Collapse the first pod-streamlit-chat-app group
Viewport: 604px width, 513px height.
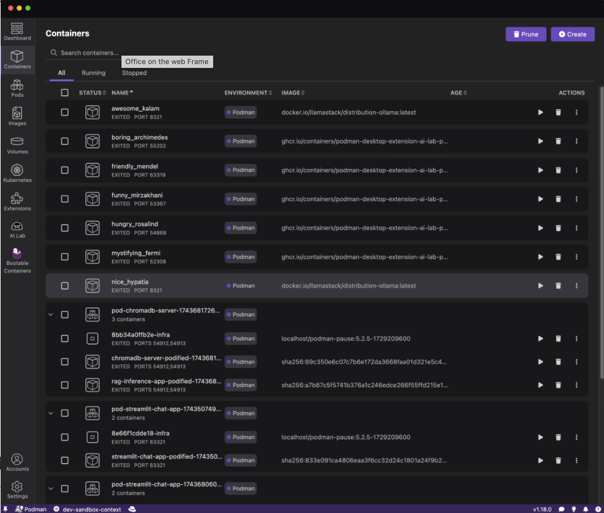click(x=51, y=413)
